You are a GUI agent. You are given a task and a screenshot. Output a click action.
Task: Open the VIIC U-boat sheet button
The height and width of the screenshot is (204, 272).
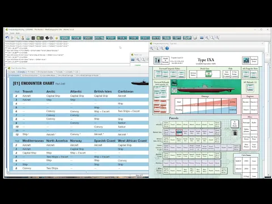(x=88, y=38)
